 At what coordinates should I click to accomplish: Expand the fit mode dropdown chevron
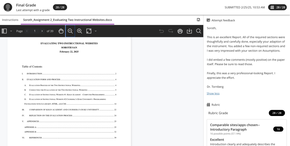(x=96, y=31)
